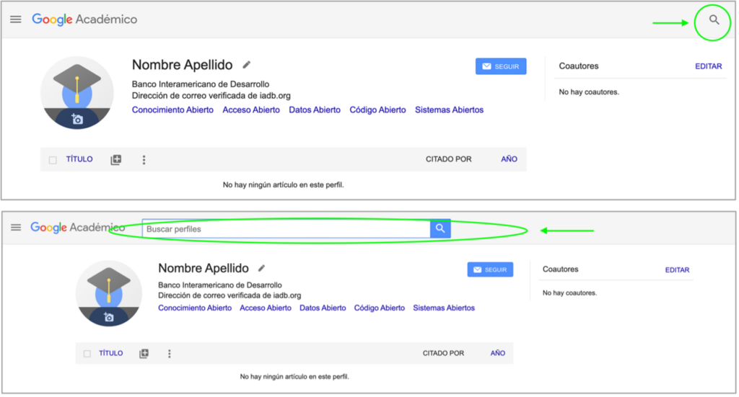The image size is (739, 397).
Task: Click Google Académico logo in upper header
Action: (84, 19)
